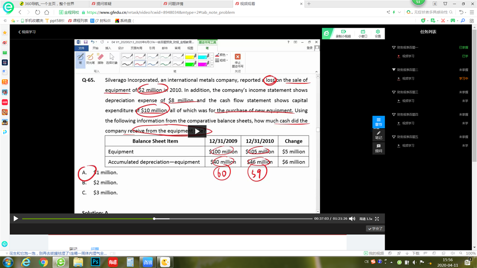This screenshot has height=268, width=477.
Task: Open the 文件 File tab in Word
Action: click(x=82, y=48)
